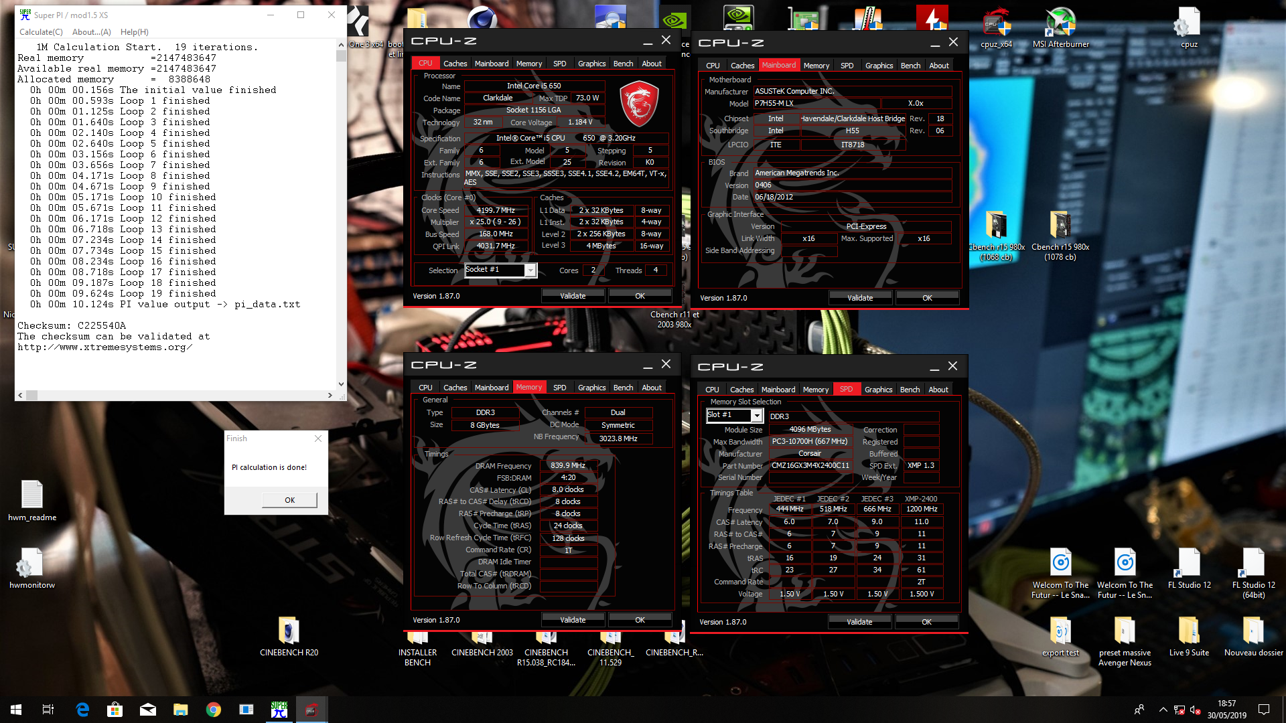This screenshot has width=1286, height=723.
Task: Switch to Caches tab in top-left CPU-Z
Action: coord(455,64)
